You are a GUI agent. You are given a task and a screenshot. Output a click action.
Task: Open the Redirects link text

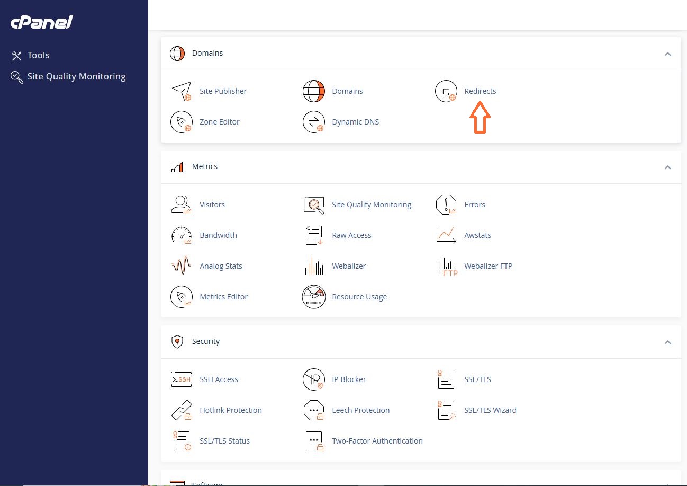tap(480, 91)
